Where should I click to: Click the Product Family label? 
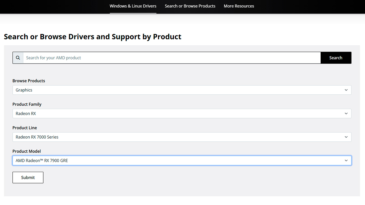pyautogui.click(x=27, y=104)
